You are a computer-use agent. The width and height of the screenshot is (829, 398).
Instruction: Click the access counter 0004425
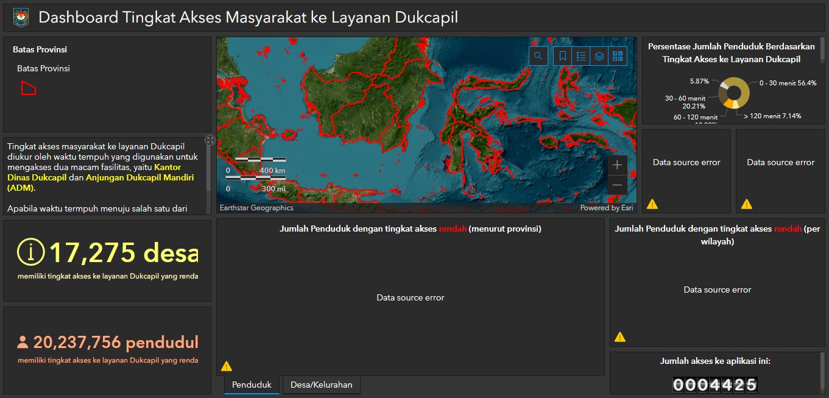click(x=715, y=385)
